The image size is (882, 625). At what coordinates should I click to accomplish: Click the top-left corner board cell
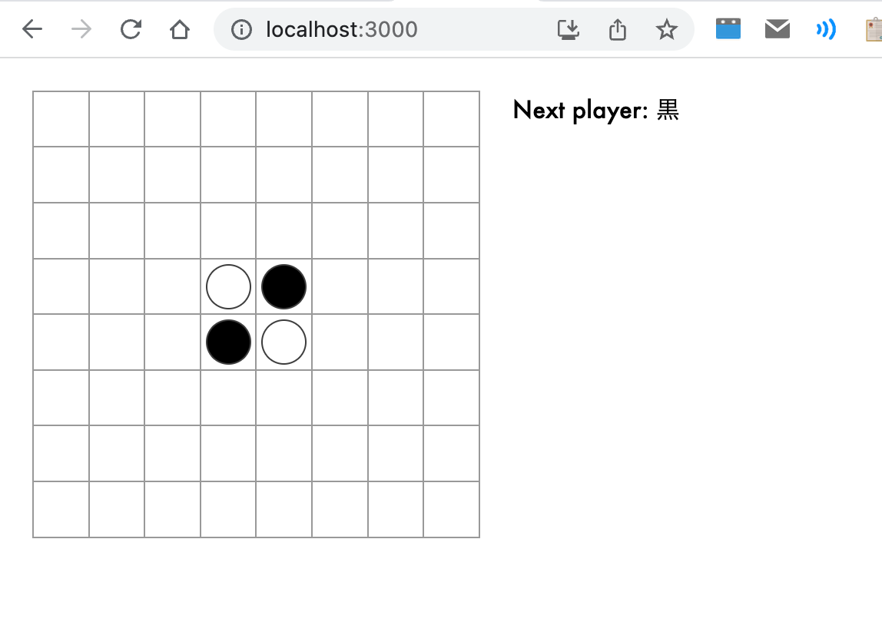[x=61, y=118]
